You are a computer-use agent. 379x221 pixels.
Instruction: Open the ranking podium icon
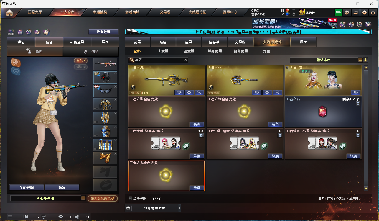point(20,32)
